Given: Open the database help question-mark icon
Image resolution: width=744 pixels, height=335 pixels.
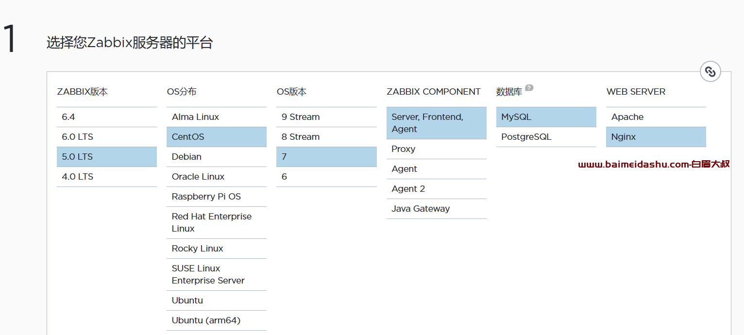Looking at the screenshot, I should click(x=529, y=88).
